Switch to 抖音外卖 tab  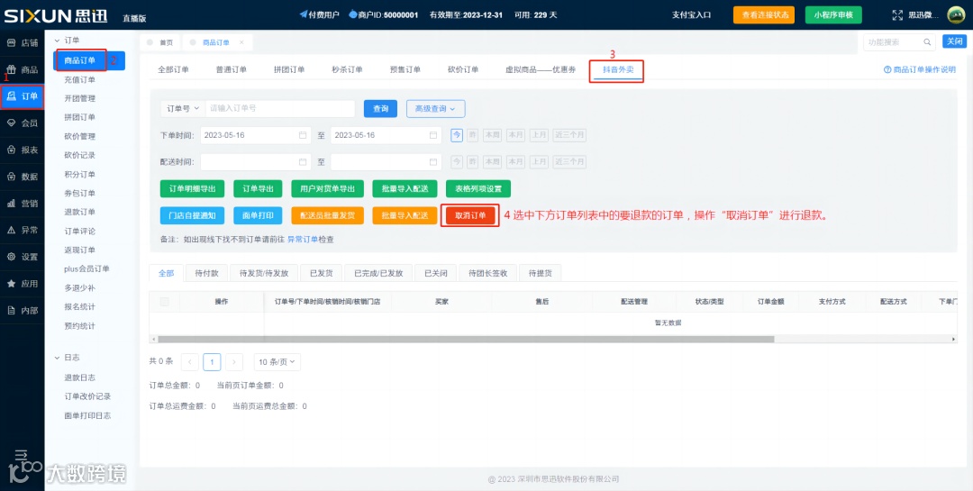pyautogui.click(x=618, y=69)
